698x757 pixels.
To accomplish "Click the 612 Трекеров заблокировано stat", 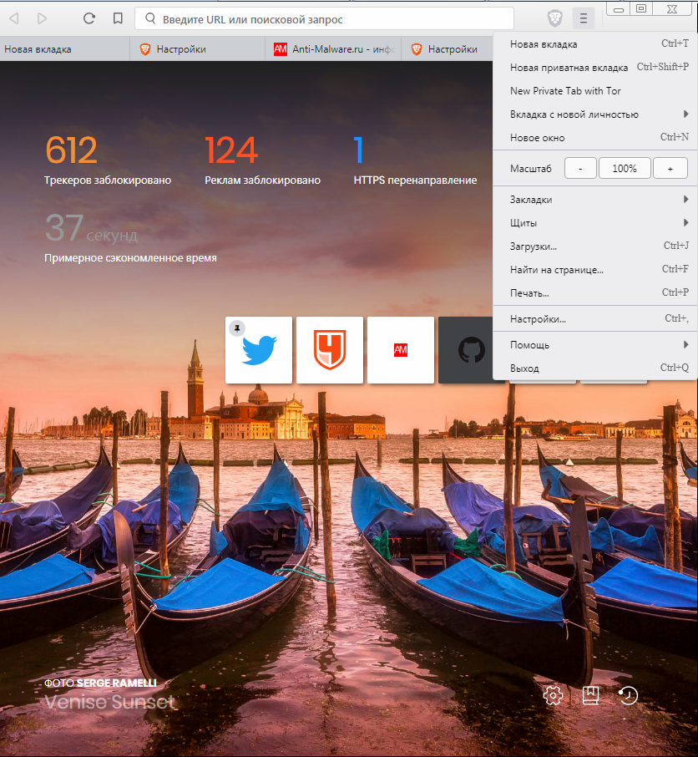I will pos(108,160).
